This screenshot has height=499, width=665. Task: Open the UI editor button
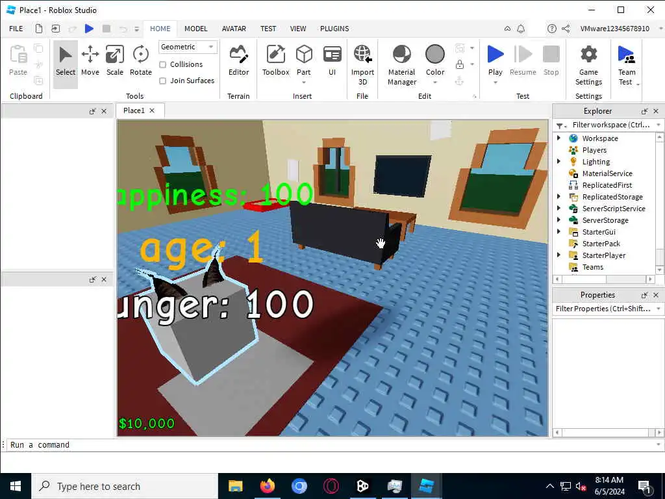[x=332, y=60]
